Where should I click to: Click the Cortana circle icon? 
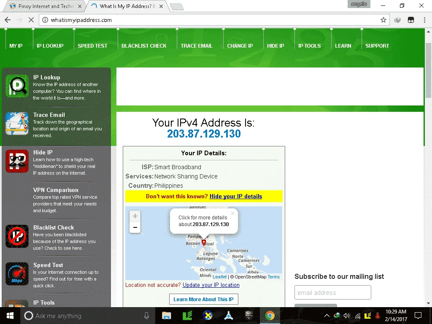click(x=29, y=316)
